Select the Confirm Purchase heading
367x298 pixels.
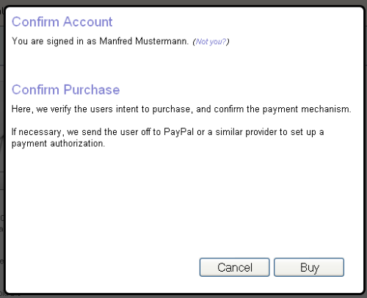pos(65,90)
